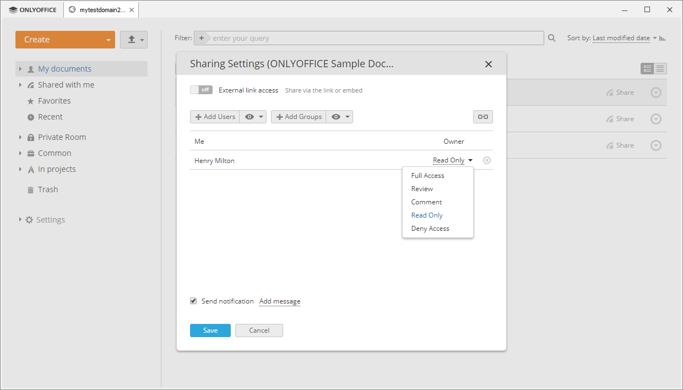Click the Add message link
This screenshot has width=683, height=390.
[280, 301]
